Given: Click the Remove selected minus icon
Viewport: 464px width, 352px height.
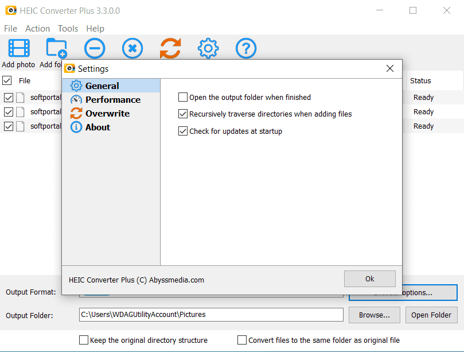Looking at the screenshot, I should pos(95,48).
